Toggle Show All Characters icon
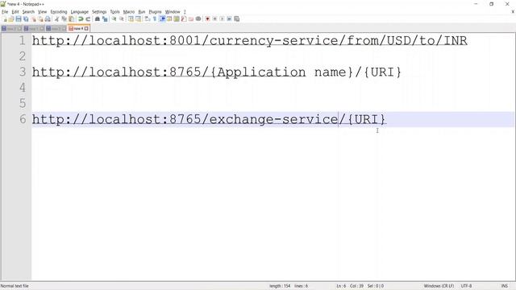 [154, 19]
